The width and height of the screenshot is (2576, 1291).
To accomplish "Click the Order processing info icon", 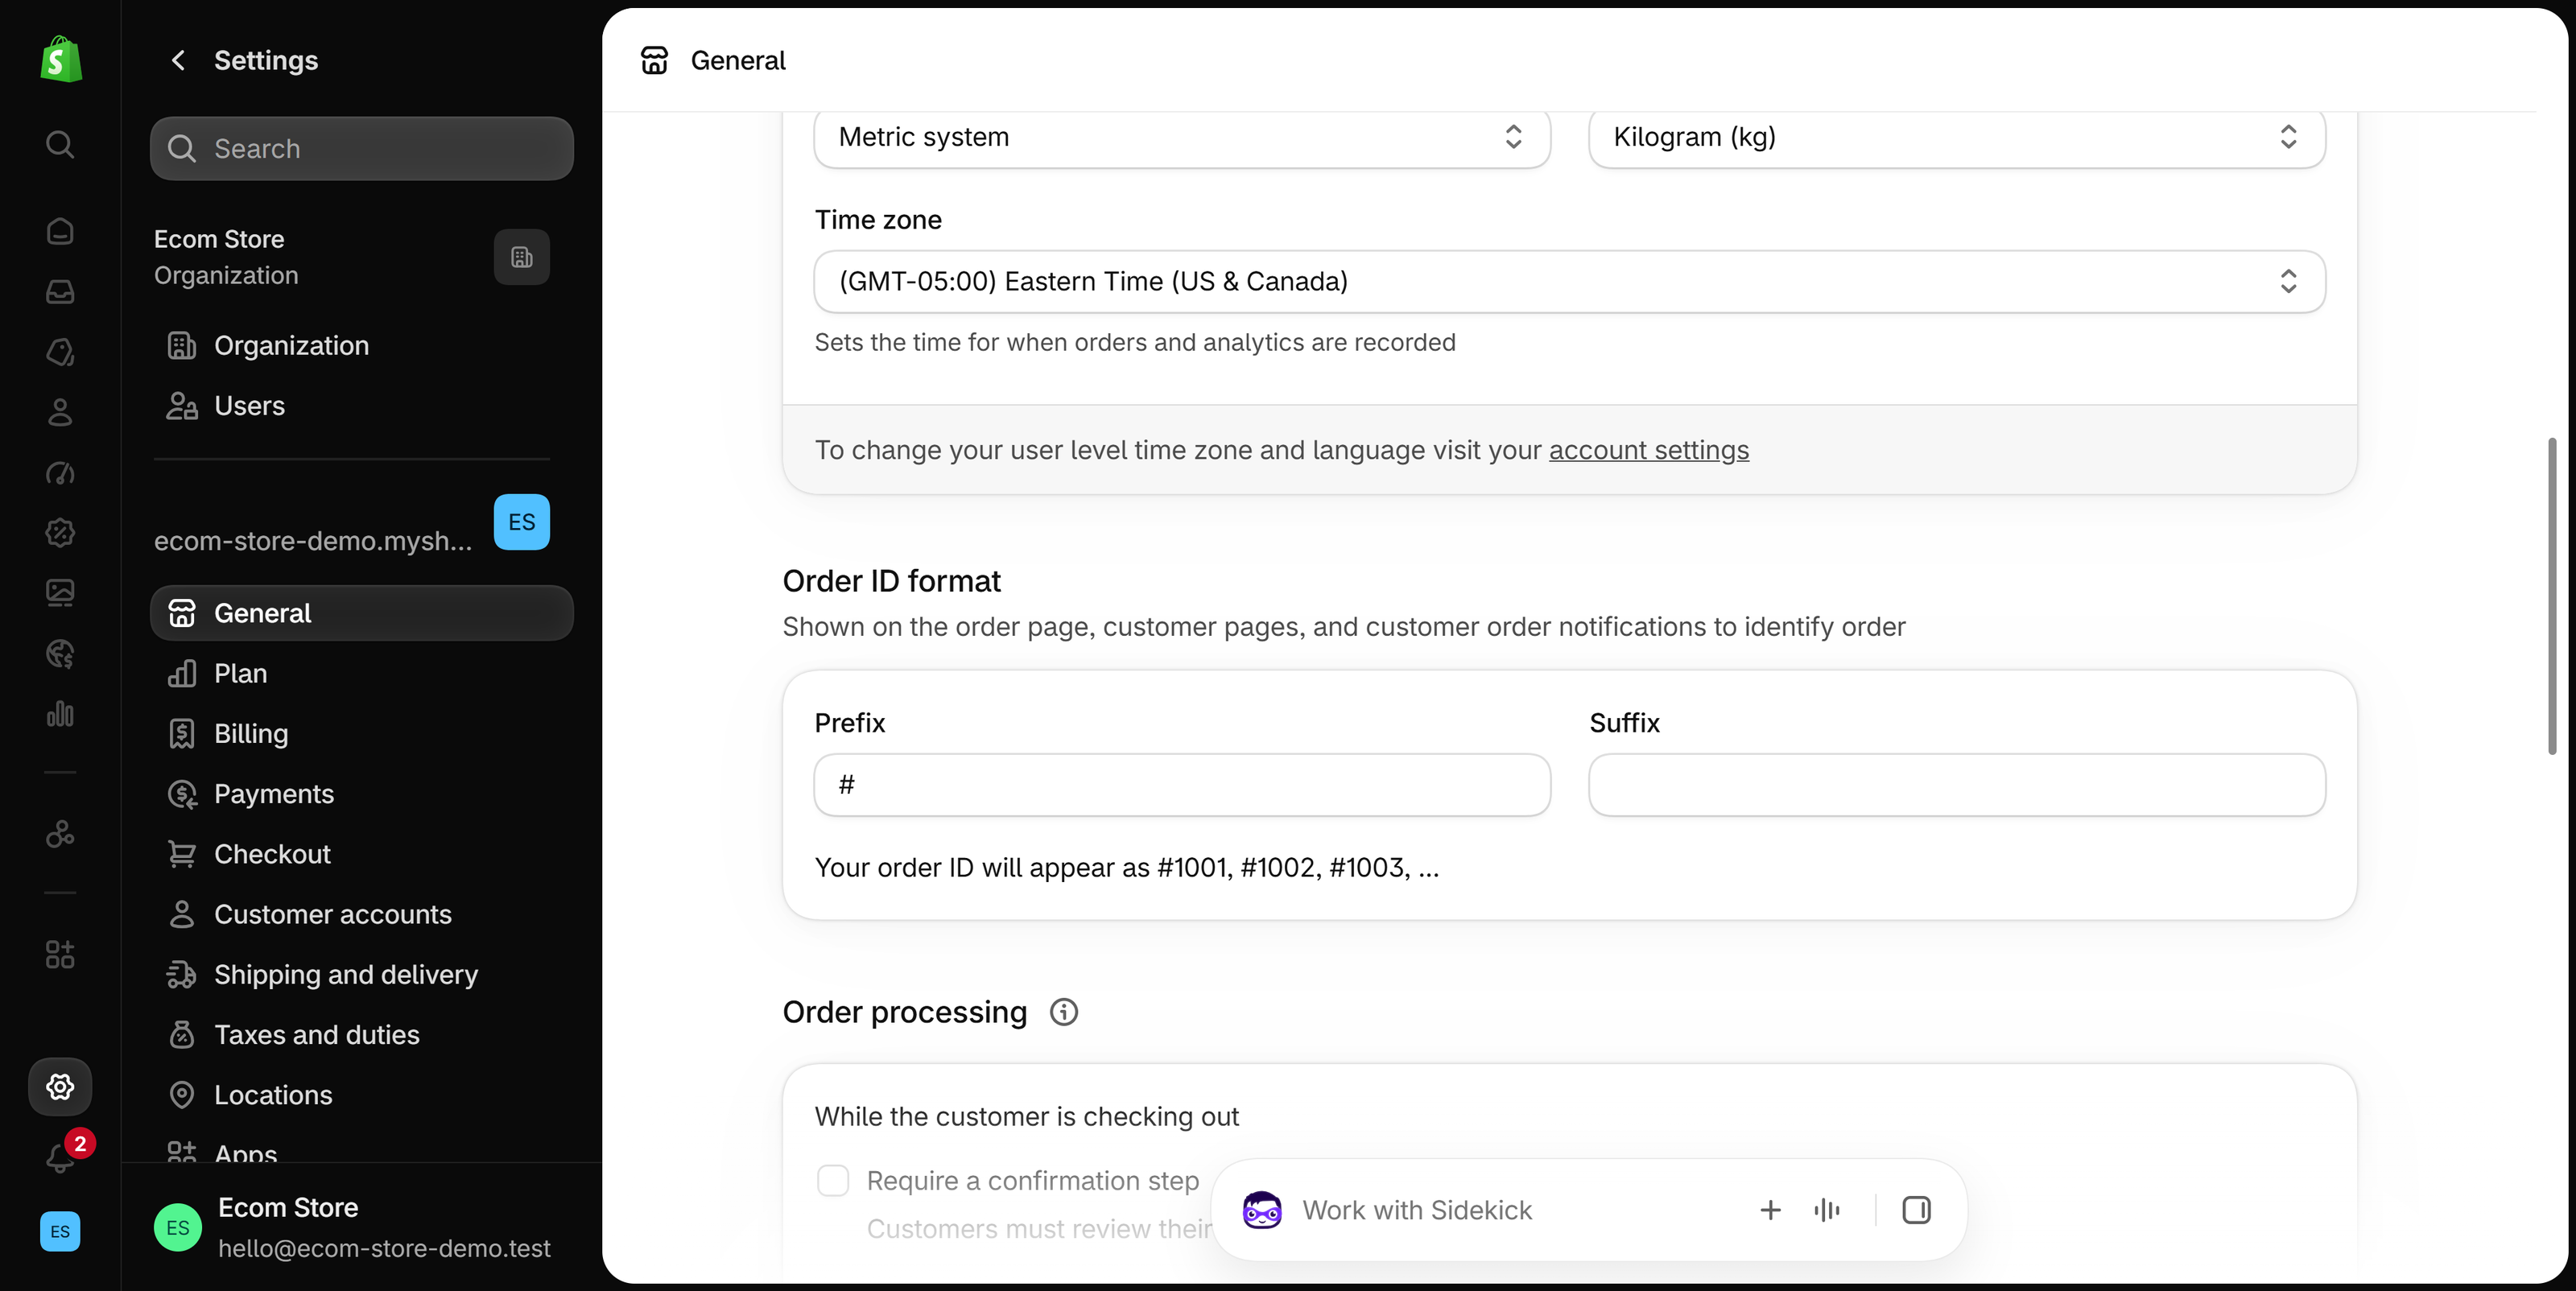I will click(1063, 1012).
